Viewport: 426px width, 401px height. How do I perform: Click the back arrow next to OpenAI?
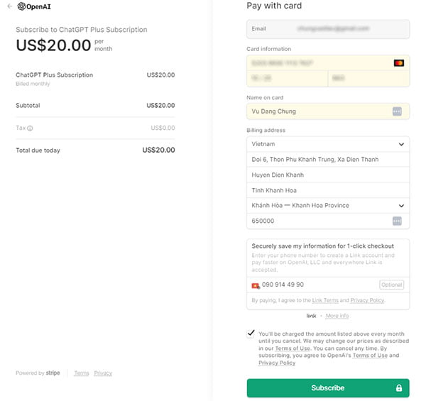pyautogui.click(x=10, y=6)
